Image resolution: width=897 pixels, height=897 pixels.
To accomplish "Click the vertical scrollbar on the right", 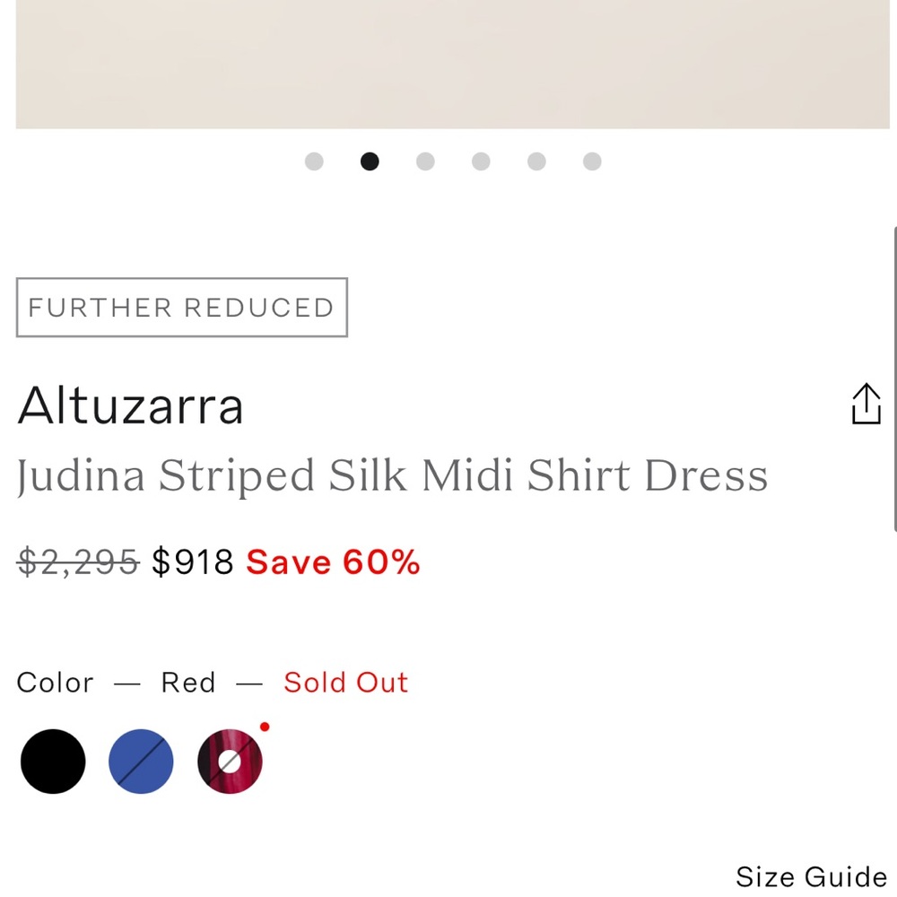I will tap(893, 377).
